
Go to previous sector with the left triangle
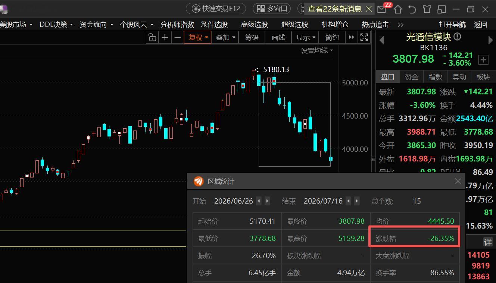(381, 40)
